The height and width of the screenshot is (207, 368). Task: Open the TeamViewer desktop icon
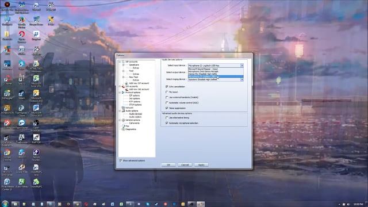(x=22, y=125)
